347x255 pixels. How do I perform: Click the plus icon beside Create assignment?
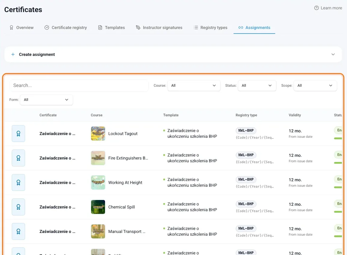coord(13,54)
